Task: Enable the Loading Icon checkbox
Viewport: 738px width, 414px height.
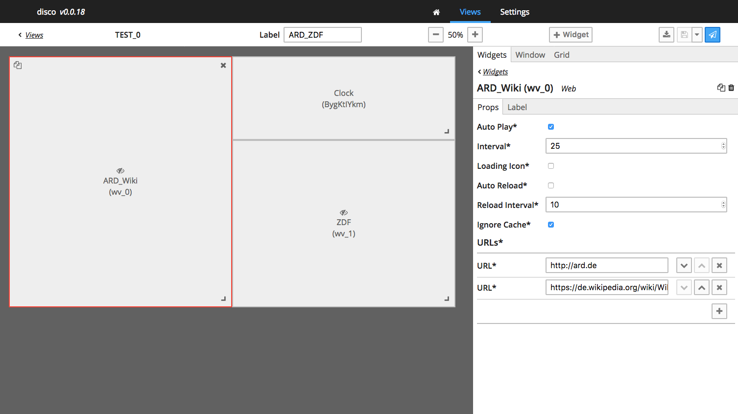Action: [x=551, y=166]
